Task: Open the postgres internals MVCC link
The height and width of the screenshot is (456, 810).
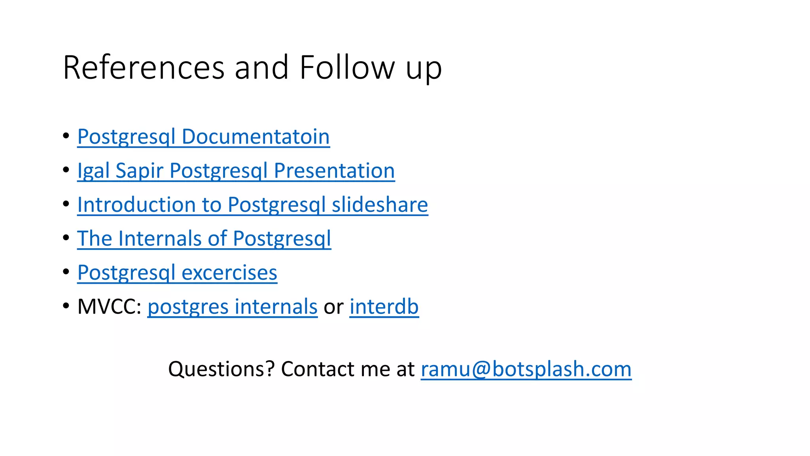Action: pos(232,307)
